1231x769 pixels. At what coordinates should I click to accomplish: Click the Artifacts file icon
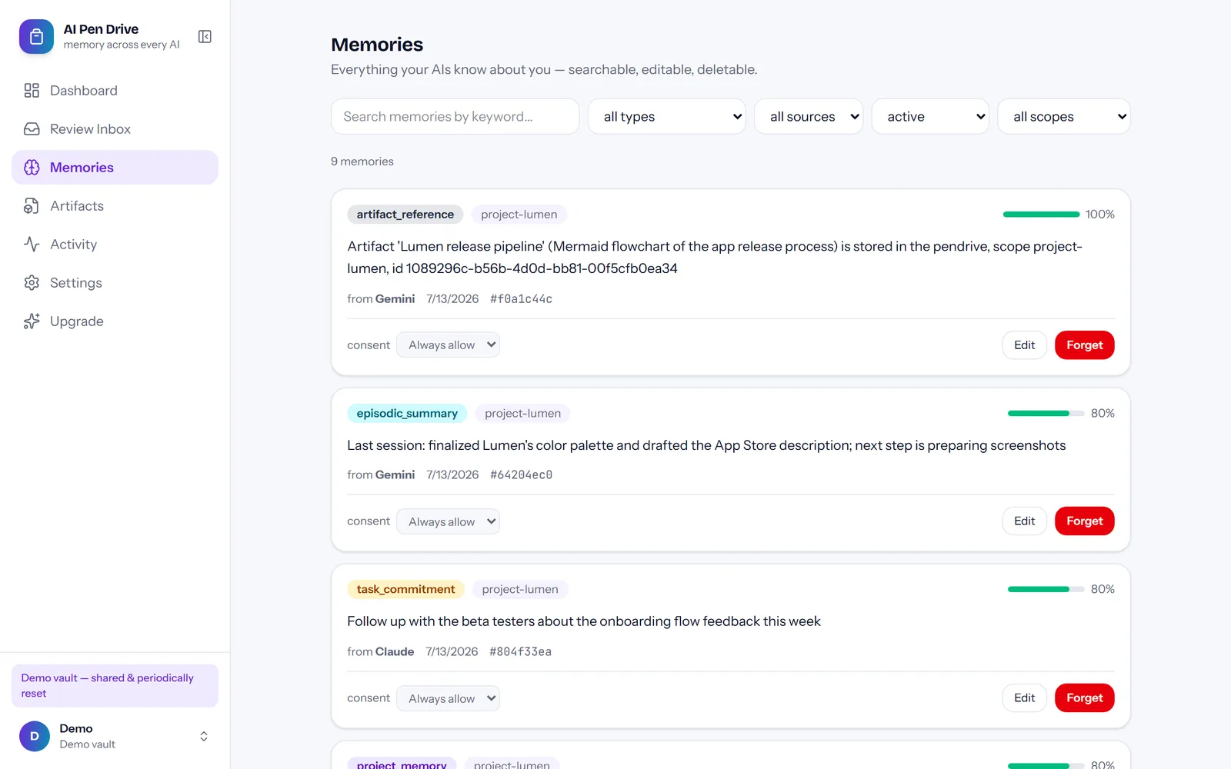click(x=32, y=206)
